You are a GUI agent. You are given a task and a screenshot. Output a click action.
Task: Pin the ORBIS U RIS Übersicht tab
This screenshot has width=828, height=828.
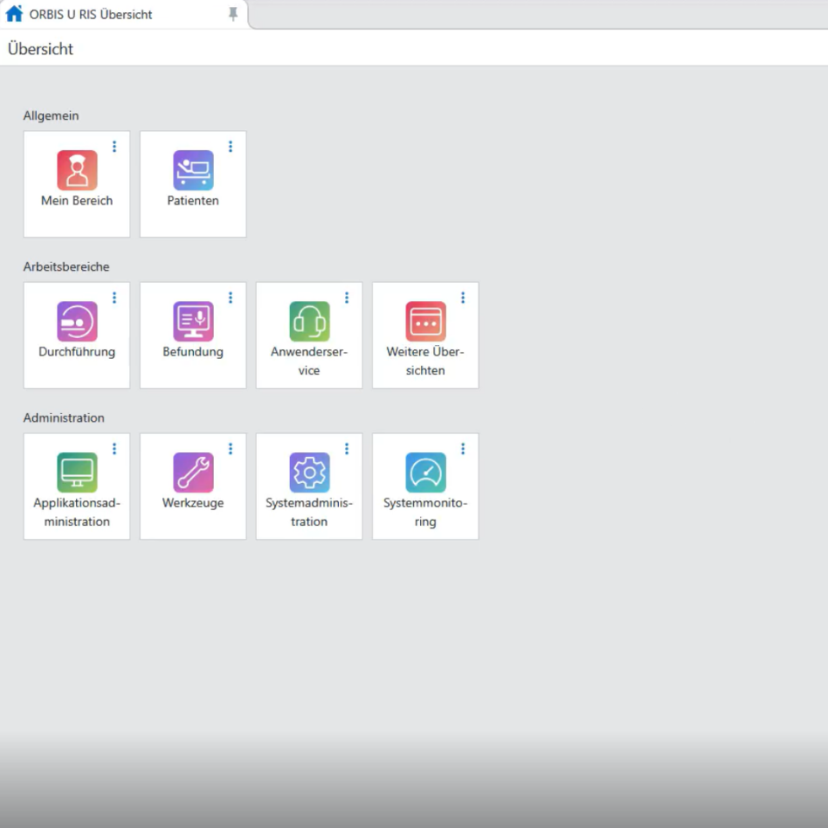(233, 14)
